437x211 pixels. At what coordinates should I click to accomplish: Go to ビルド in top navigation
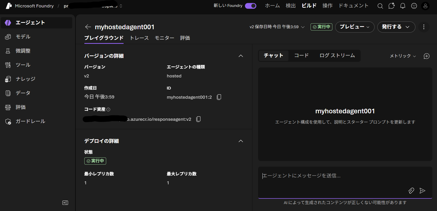(309, 6)
